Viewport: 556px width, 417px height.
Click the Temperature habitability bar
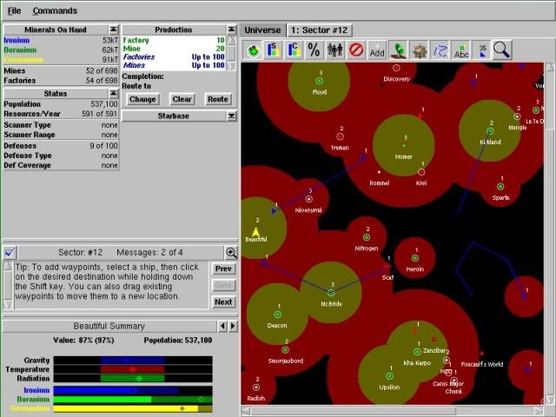point(133,369)
